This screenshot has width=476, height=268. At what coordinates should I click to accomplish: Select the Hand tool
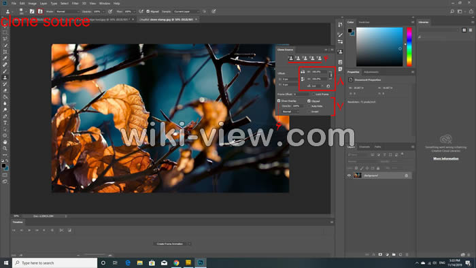coord(5,141)
